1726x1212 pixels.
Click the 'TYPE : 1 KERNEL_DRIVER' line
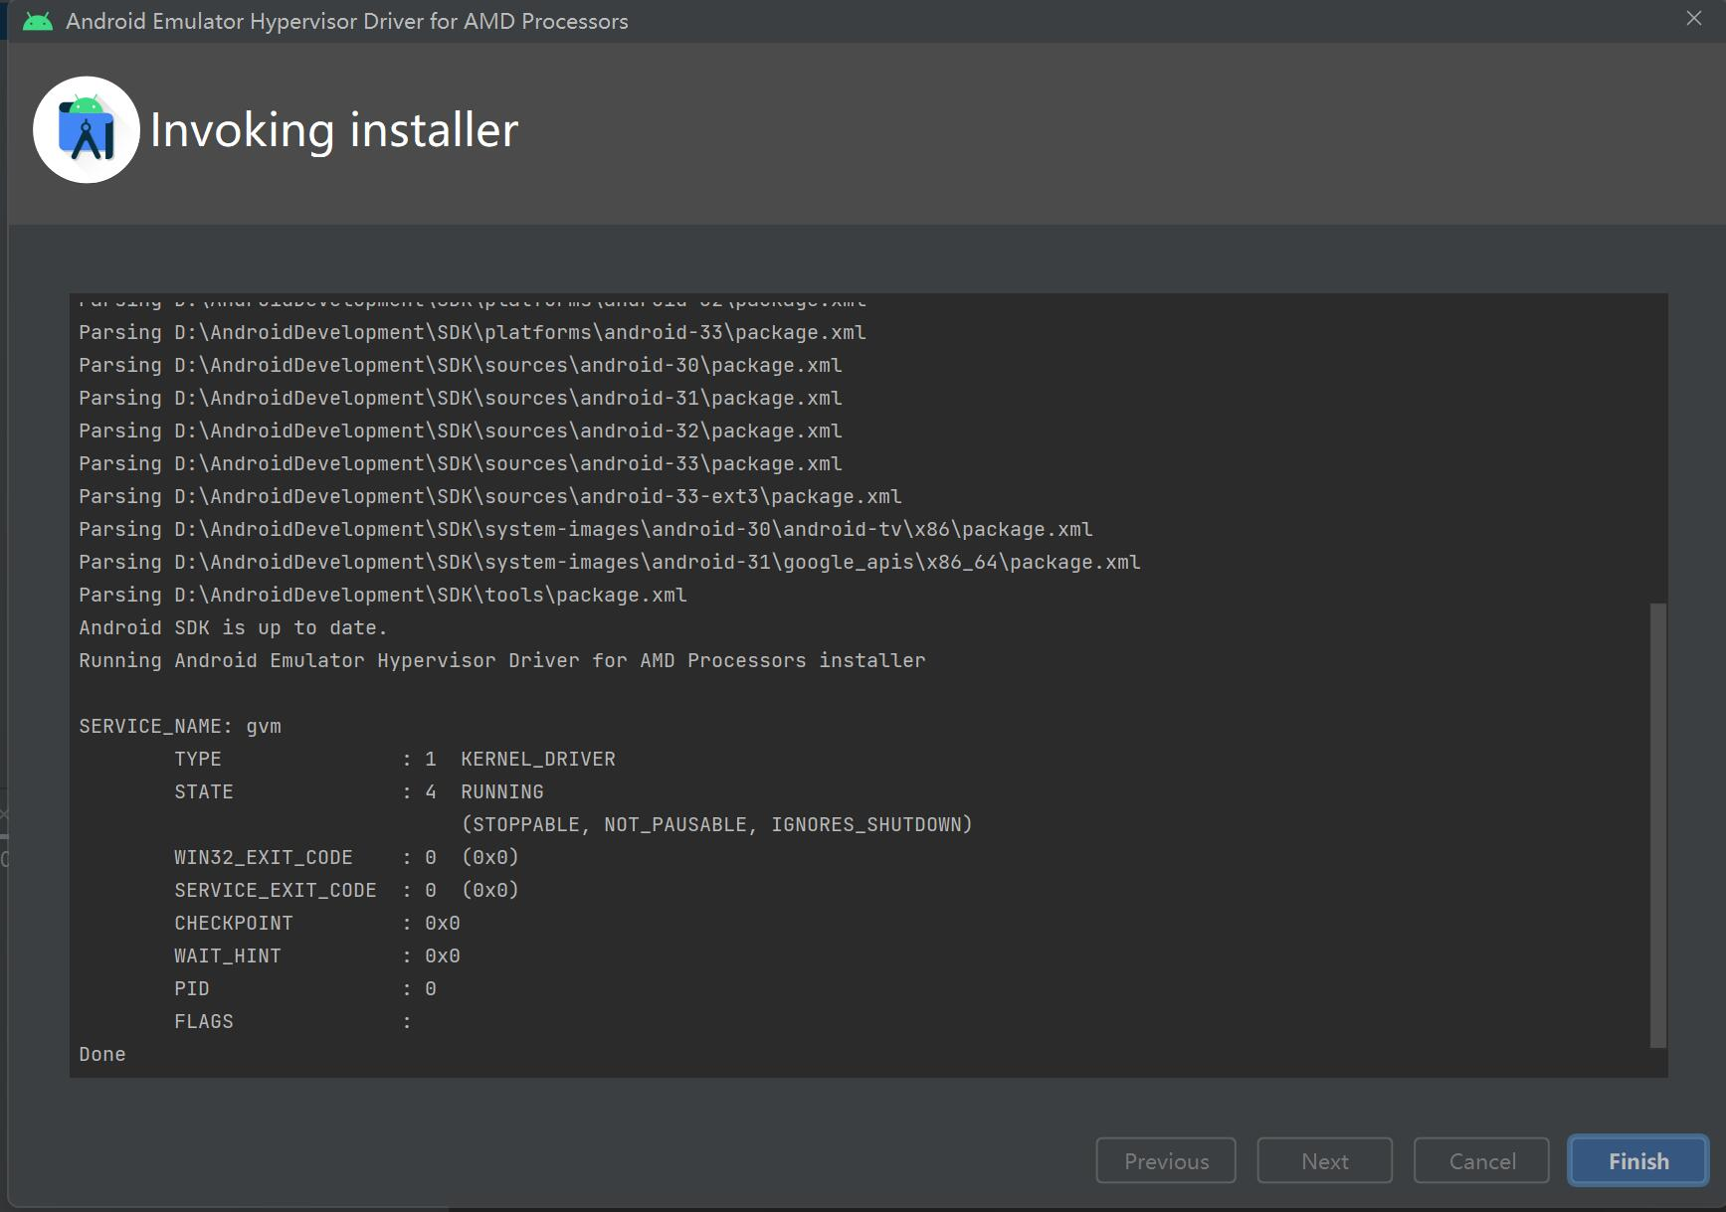pyautogui.click(x=395, y=759)
